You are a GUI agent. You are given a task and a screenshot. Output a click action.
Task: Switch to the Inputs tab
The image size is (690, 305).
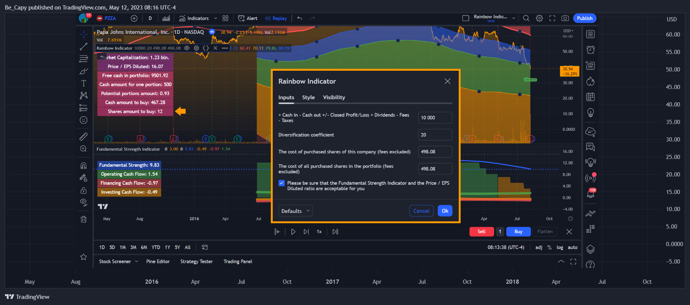pyautogui.click(x=286, y=97)
